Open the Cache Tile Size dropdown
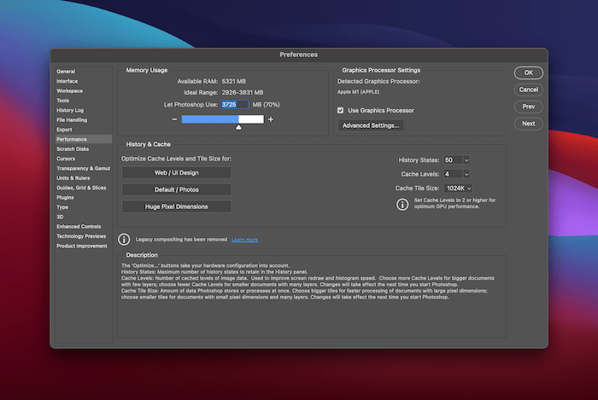The image size is (598, 400). click(x=457, y=188)
